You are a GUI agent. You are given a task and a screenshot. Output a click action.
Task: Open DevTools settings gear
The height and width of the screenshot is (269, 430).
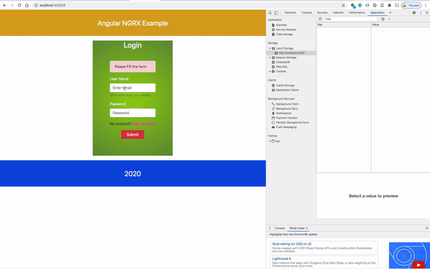tap(414, 12)
